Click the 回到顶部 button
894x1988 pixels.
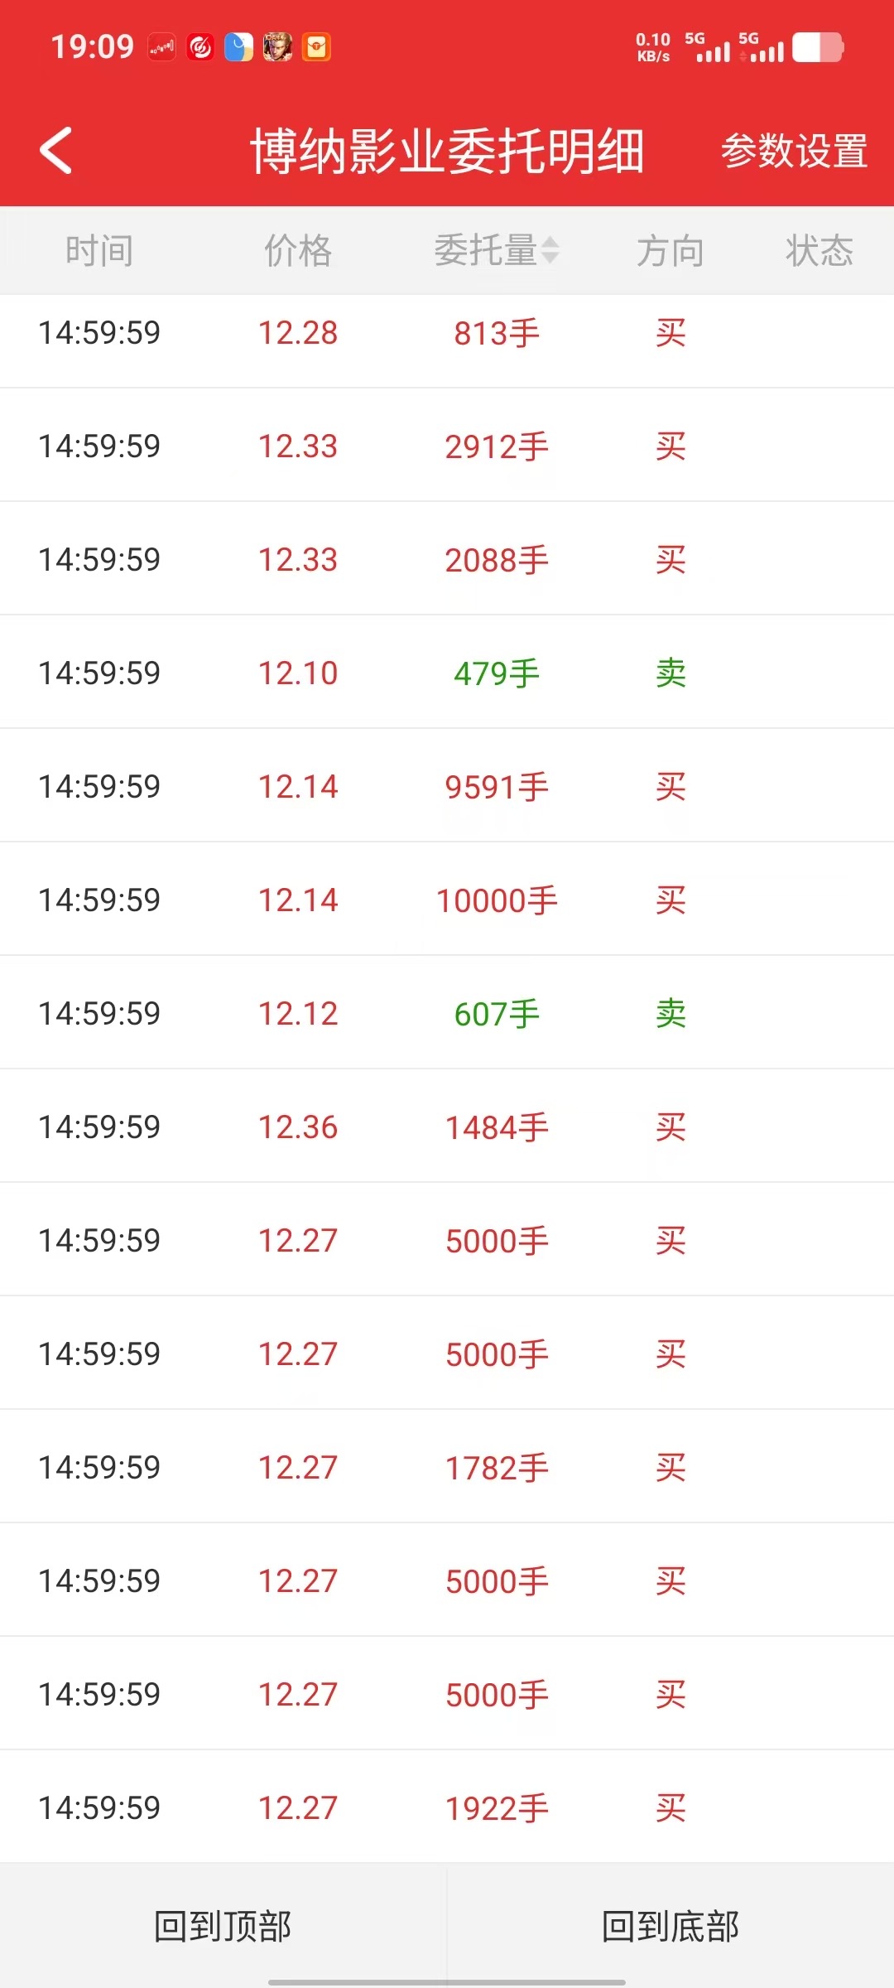pyautogui.click(x=223, y=1926)
